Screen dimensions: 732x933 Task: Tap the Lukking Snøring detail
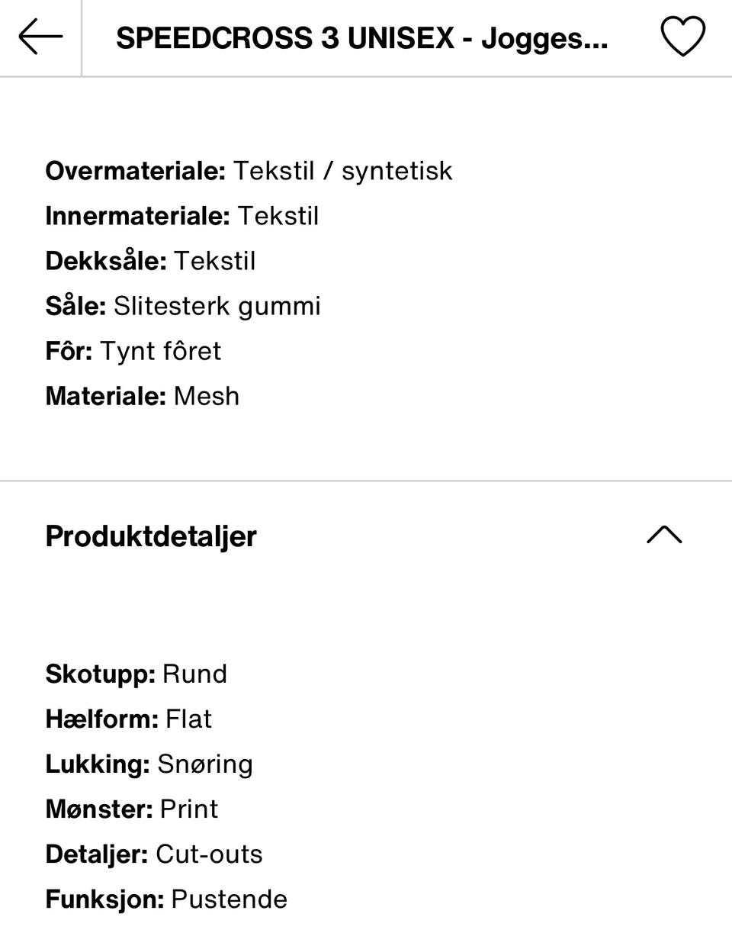149,764
